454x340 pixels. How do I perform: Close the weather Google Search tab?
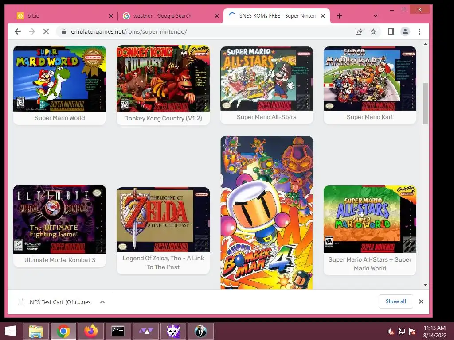(x=216, y=16)
